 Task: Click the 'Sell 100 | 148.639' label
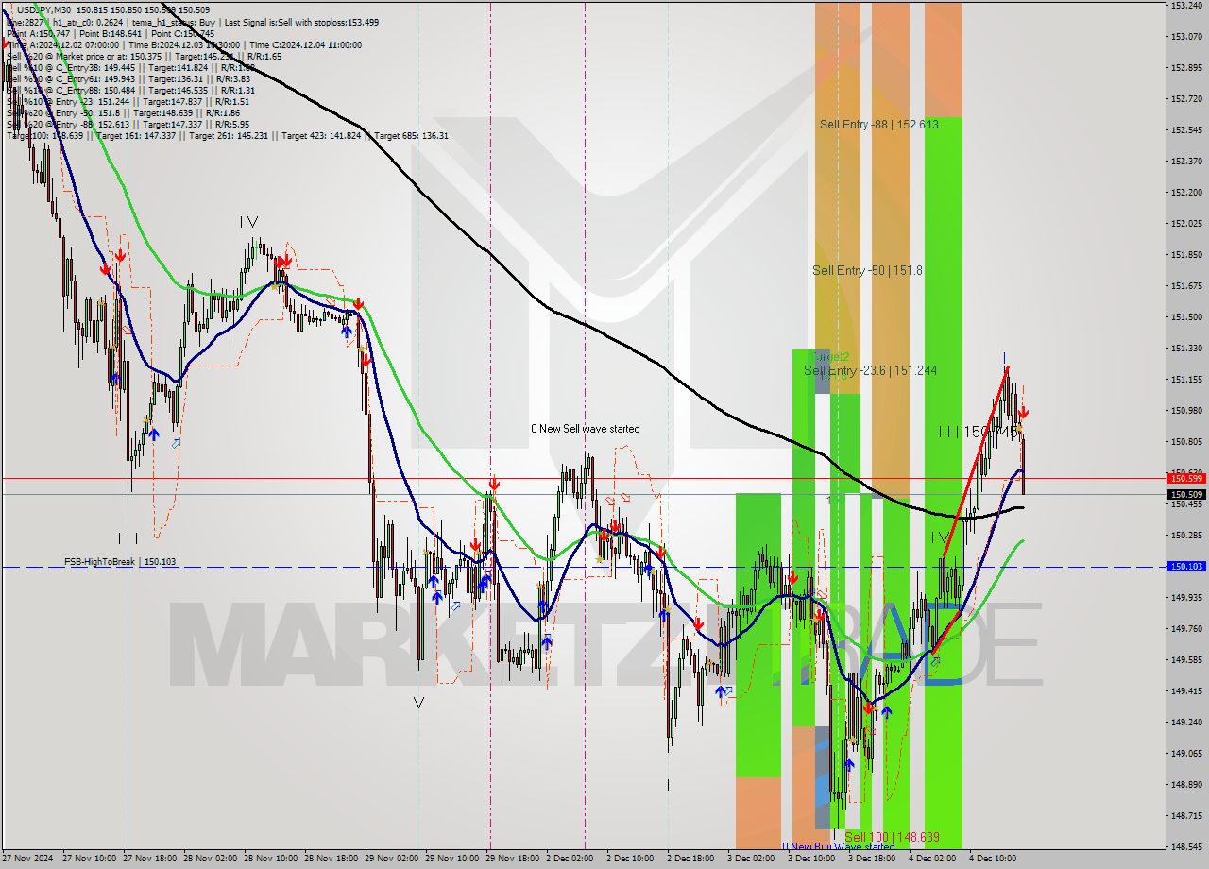[x=892, y=837]
